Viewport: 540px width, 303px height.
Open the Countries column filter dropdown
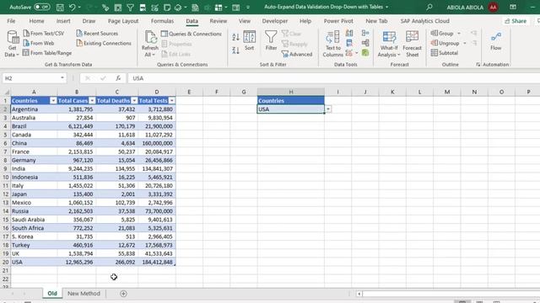coord(53,101)
